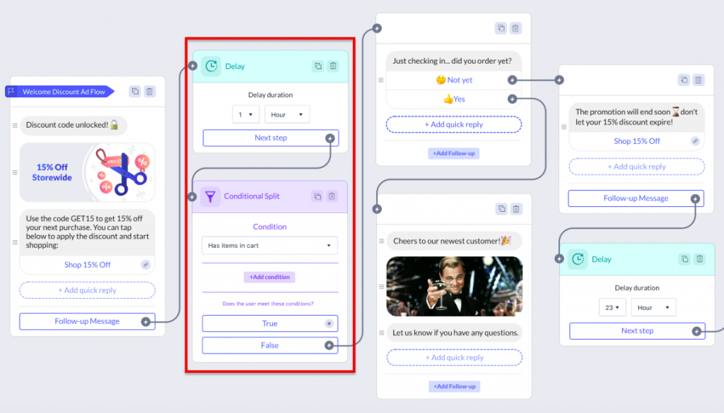Select the Leonardo toast GIF image
The image size is (724, 413).
pyautogui.click(x=455, y=286)
